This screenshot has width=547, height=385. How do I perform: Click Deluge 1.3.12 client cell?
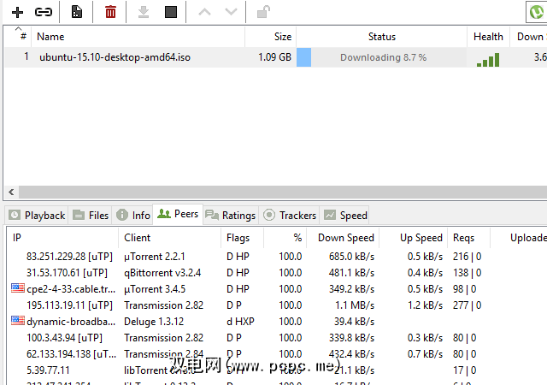[x=154, y=322]
